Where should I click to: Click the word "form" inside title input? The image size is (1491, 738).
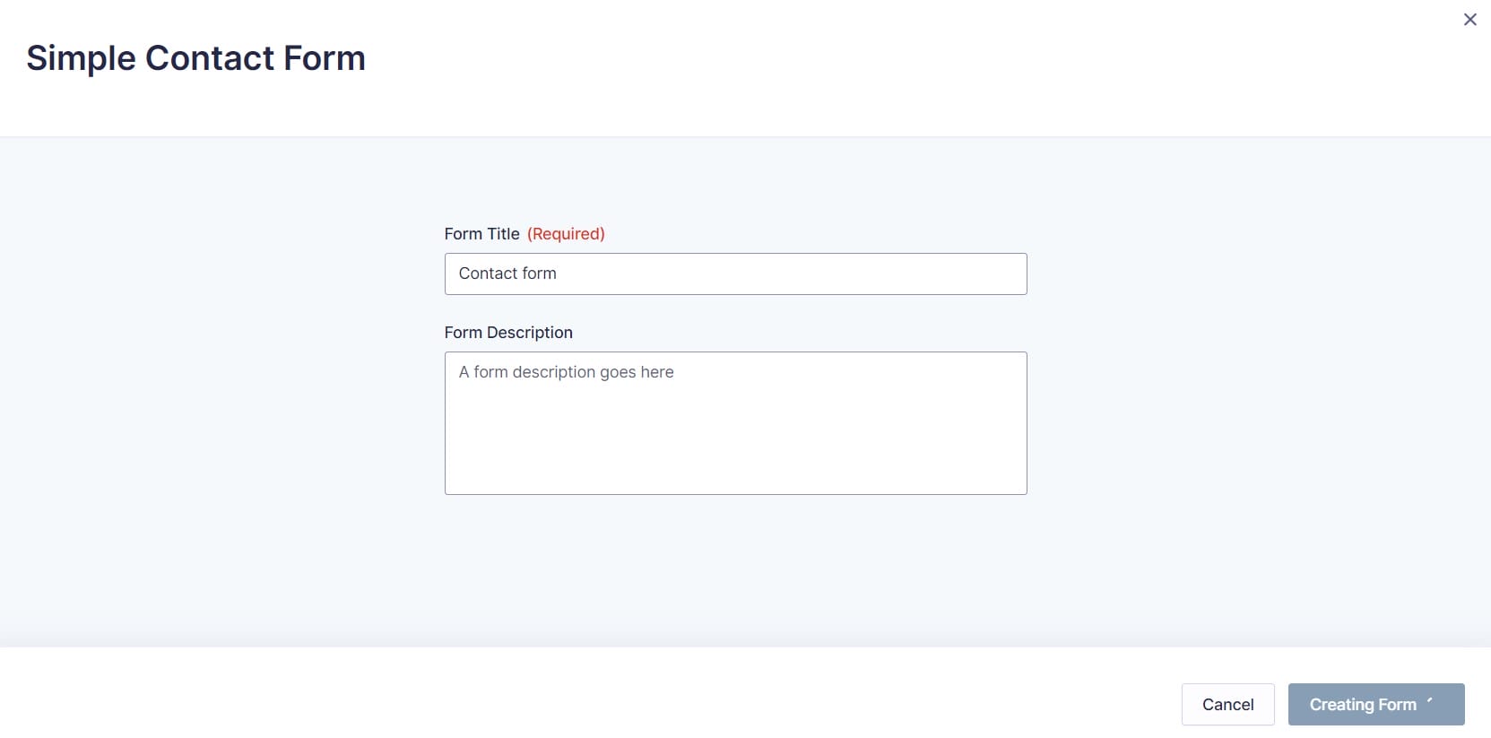(539, 273)
